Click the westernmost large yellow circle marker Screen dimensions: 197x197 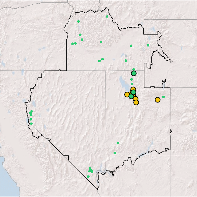pos(127,94)
